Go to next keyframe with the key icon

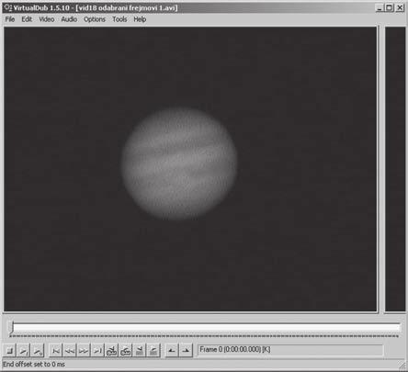point(126,350)
